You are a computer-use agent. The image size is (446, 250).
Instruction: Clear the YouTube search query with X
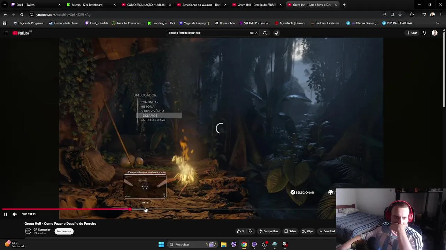pos(256,33)
